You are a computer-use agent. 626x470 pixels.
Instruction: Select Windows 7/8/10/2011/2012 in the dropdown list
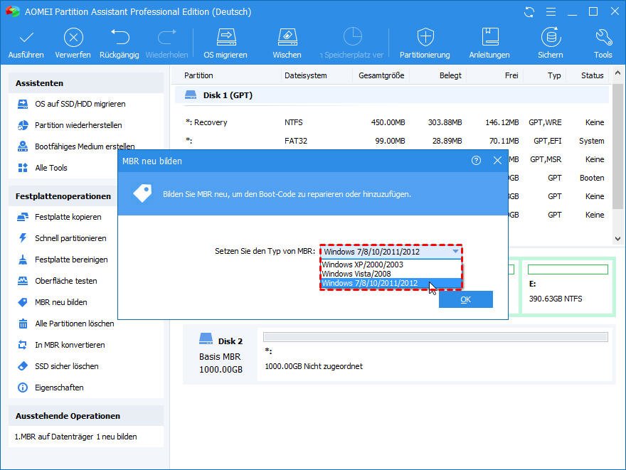(x=370, y=283)
